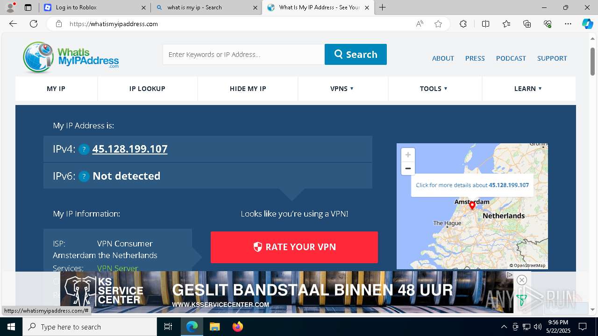Open Edge Settings and more menu
Viewport: 598px width, 336px height.
coord(568,24)
